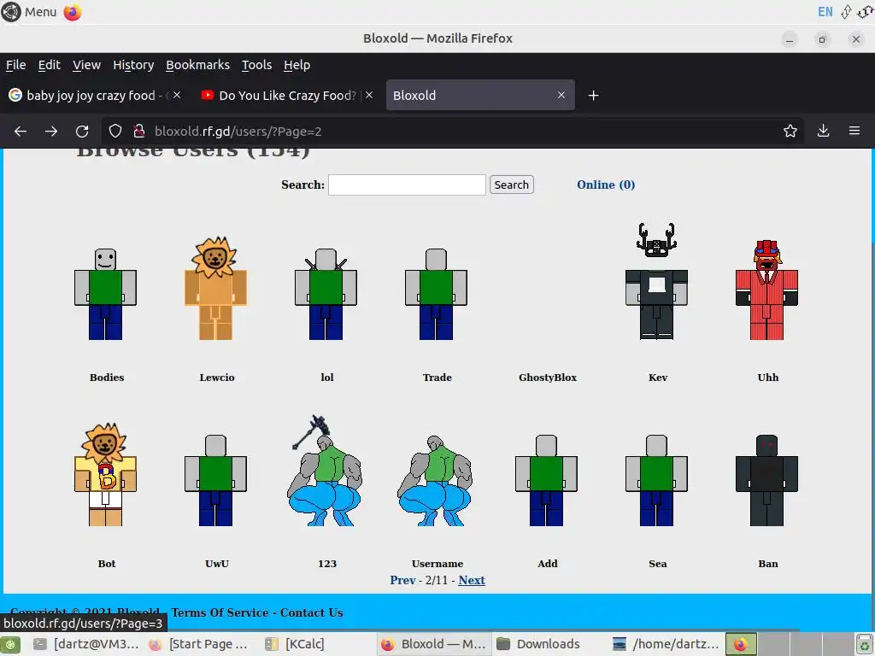This screenshot has width=875, height=656.
Task: Launch Firefox from the top panel icon
Action: (73, 12)
